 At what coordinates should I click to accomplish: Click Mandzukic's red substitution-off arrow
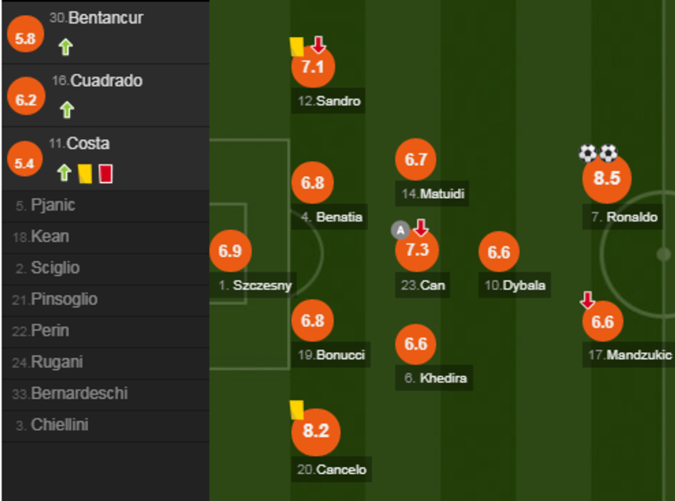click(x=587, y=300)
